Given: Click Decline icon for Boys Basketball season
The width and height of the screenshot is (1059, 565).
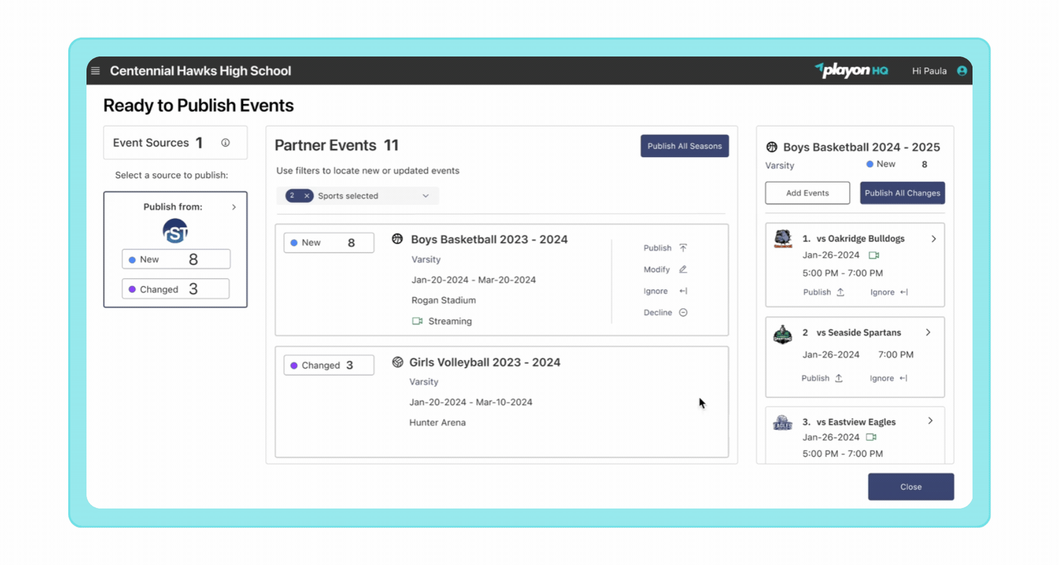Looking at the screenshot, I should click(683, 313).
